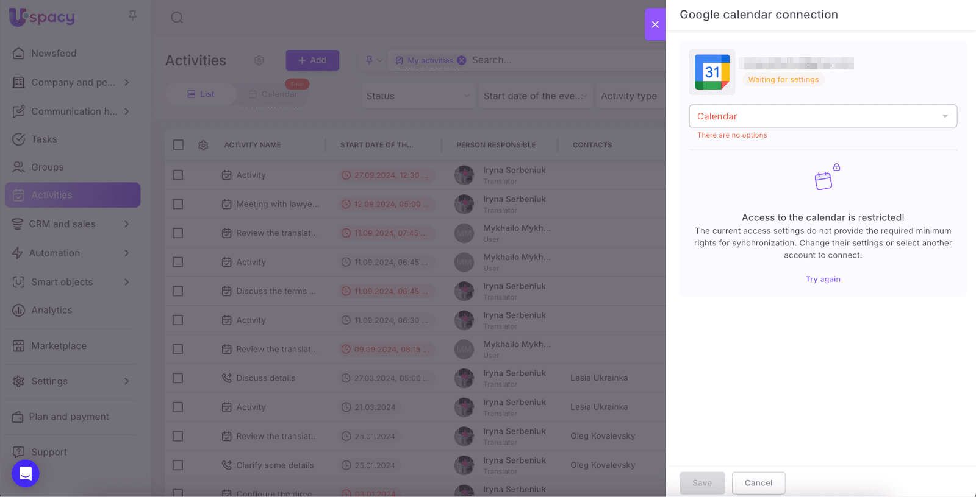Click the pinned filters icon

tap(369, 60)
